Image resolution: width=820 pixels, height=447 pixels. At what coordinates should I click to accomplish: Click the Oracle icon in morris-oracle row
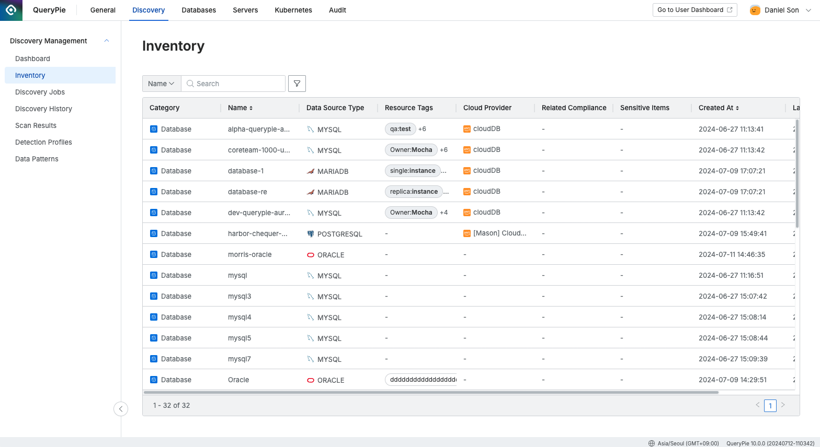click(x=311, y=255)
